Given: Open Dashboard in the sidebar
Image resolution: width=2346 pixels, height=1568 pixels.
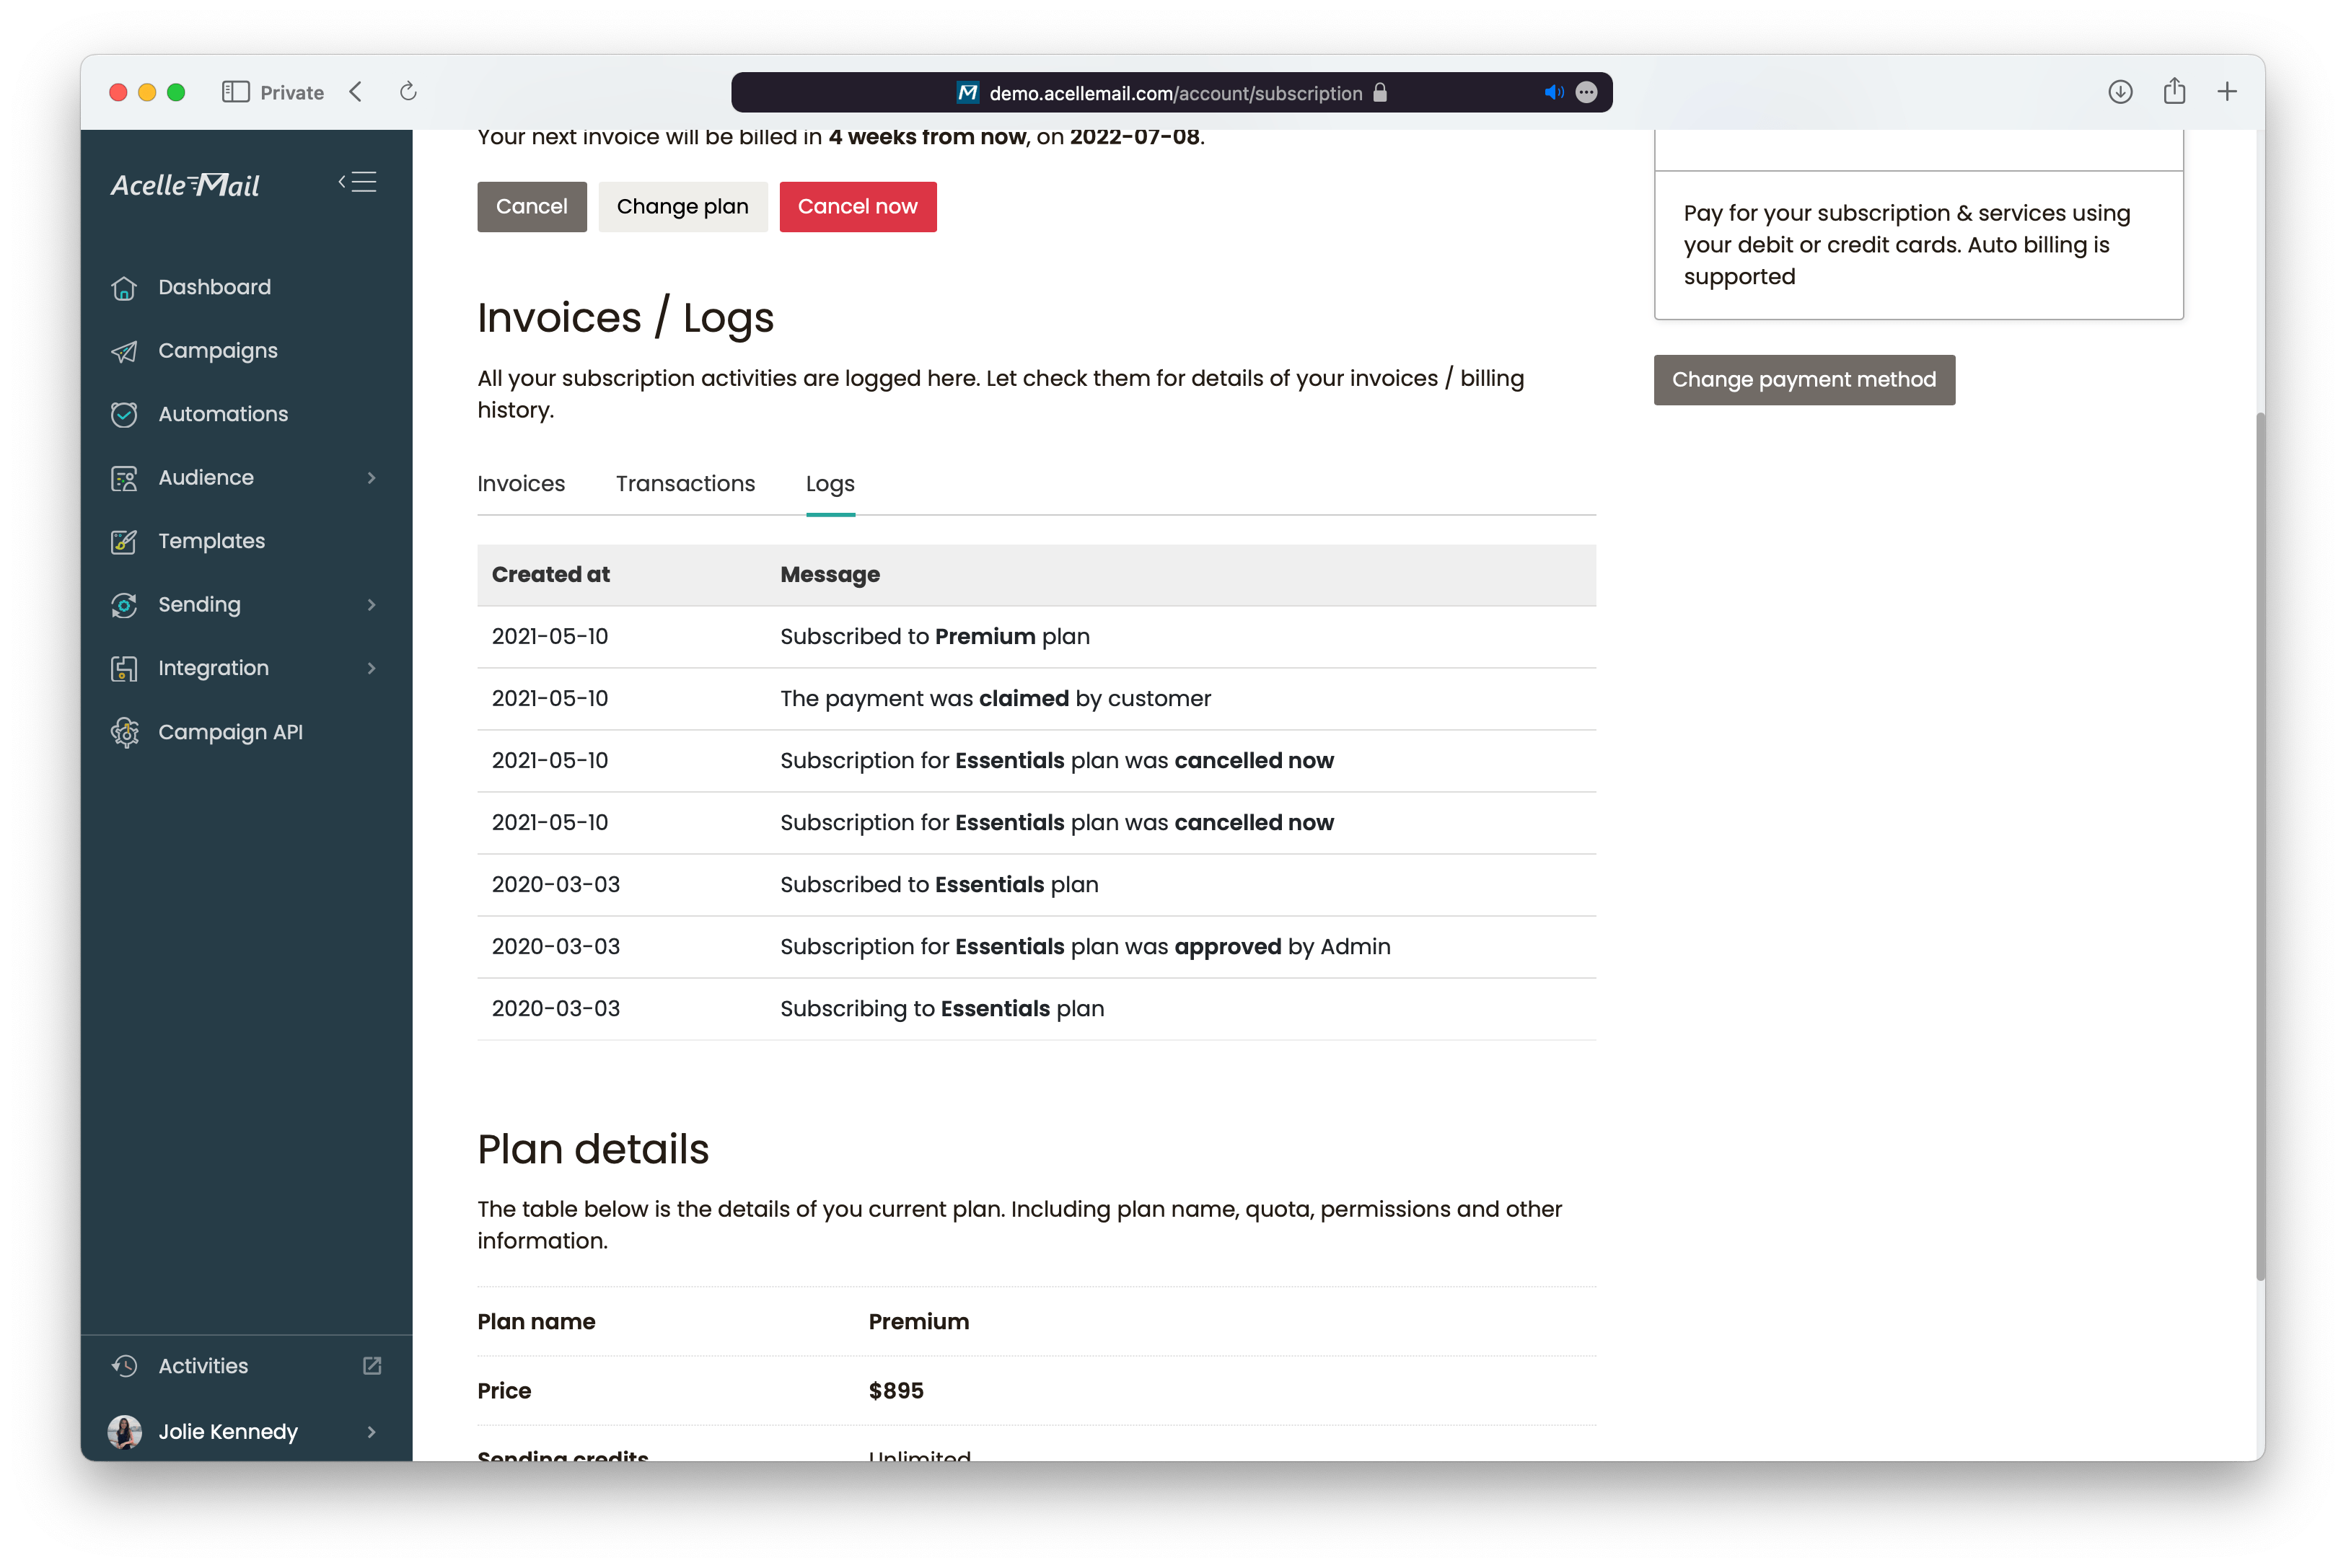Looking at the screenshot, I should click(x=214, y=288).
